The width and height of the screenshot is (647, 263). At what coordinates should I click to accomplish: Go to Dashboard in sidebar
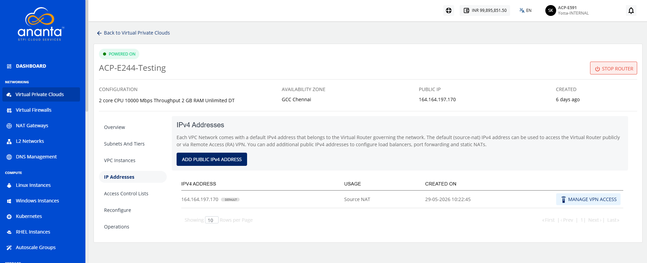point(31,66)
